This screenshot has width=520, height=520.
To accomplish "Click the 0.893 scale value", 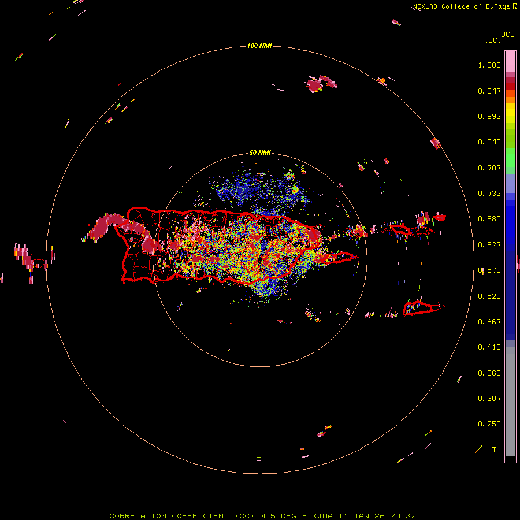I will pos(489,116).
